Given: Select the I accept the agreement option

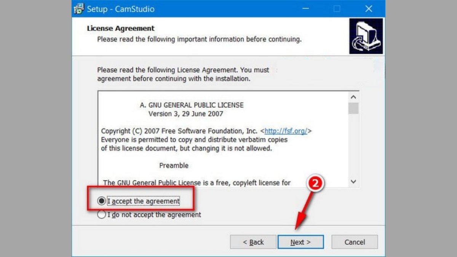Looking at the screenshot, I should click(139, 201).
